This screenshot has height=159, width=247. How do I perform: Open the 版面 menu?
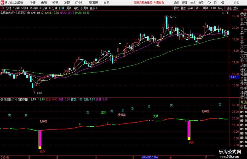click(185, 3)
